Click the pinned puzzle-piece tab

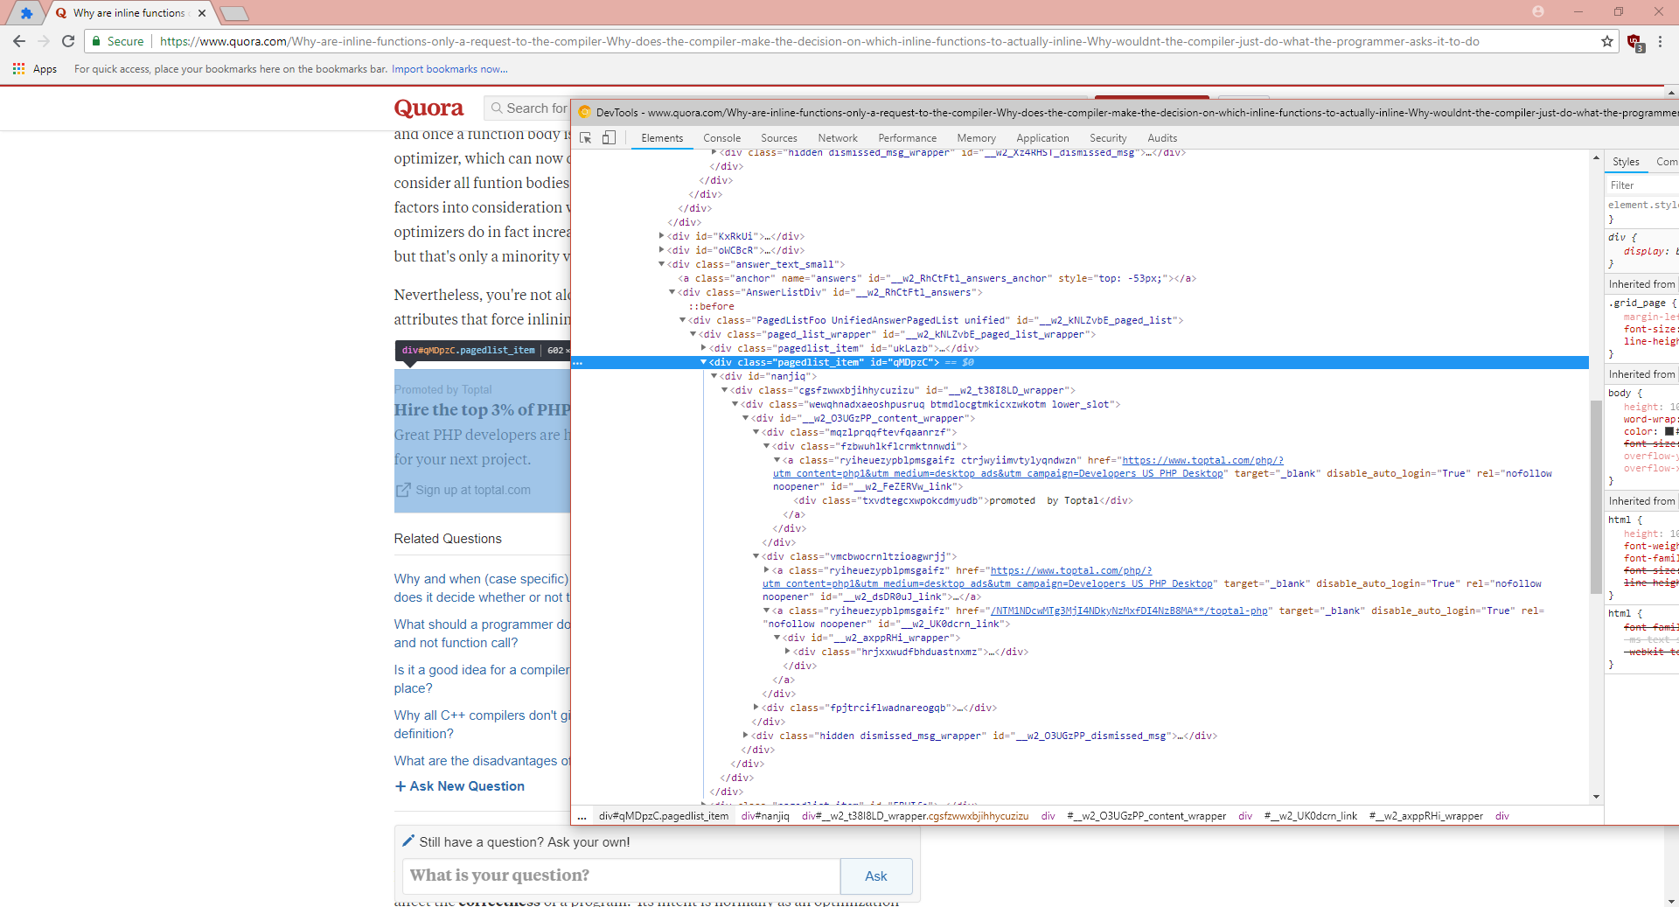26,13
